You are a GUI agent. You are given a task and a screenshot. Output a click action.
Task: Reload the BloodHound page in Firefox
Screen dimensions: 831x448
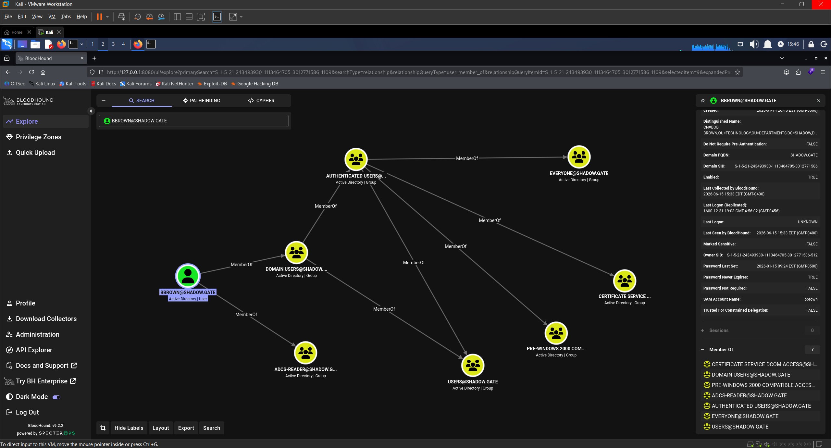[31, 72]
